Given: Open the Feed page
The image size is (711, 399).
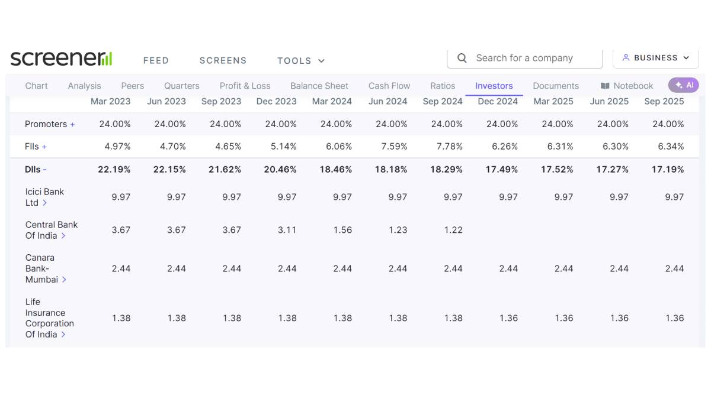Looking at the screenshot, I should (156, 61).
